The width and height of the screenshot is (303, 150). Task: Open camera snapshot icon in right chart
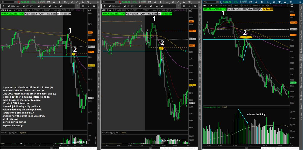coord(250,2)
